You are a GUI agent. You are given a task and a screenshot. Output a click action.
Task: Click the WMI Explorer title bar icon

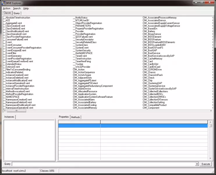pyautogui.click(x=3, y=3)
